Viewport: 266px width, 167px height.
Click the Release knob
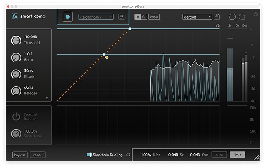click(16, 91)
